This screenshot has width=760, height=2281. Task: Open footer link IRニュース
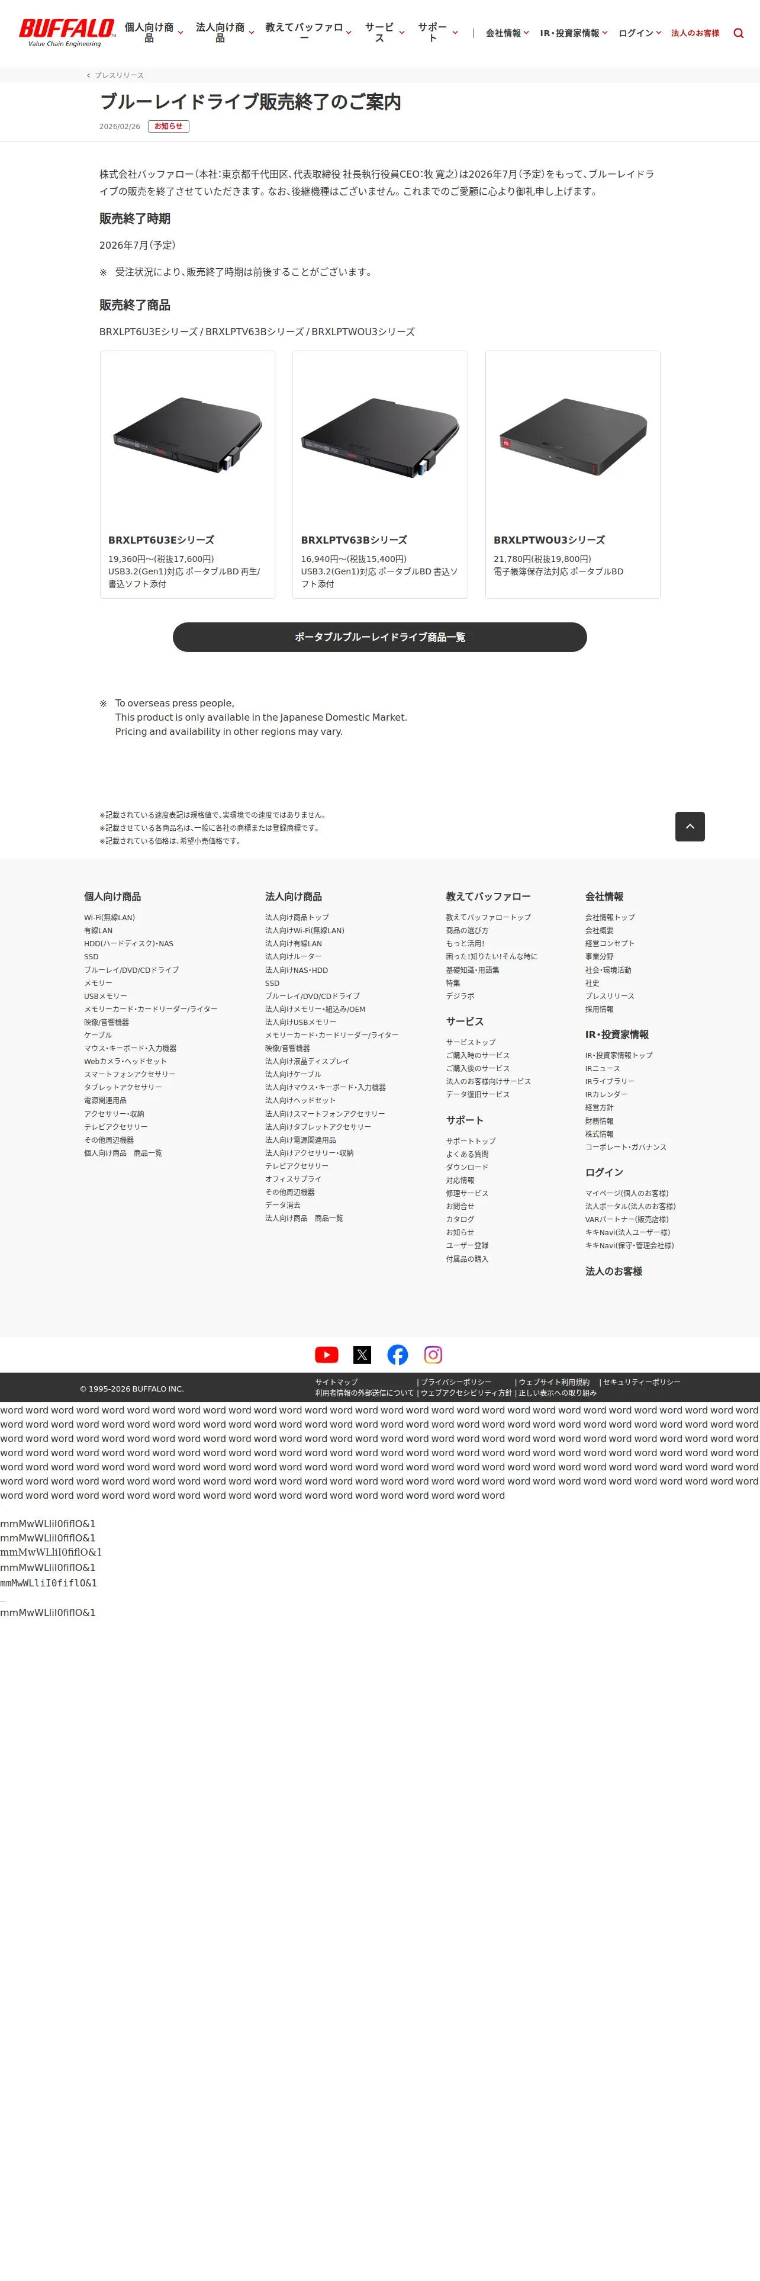point(603,1069)
